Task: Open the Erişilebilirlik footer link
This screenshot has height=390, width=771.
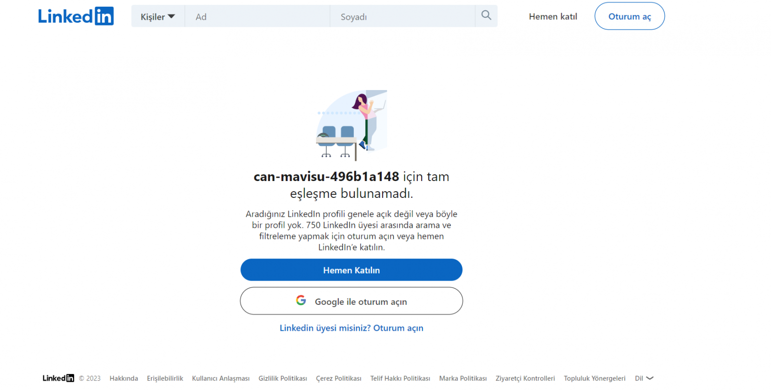Action: [x=165, y=378]
